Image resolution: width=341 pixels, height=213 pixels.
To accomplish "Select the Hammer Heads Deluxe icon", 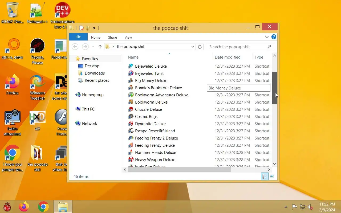I will pyautogui.click(x=131, y=152).
